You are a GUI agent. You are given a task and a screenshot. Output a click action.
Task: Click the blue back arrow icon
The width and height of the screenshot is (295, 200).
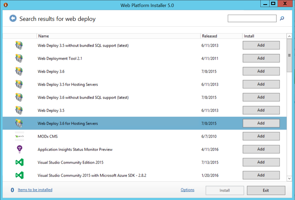(13, 18)
